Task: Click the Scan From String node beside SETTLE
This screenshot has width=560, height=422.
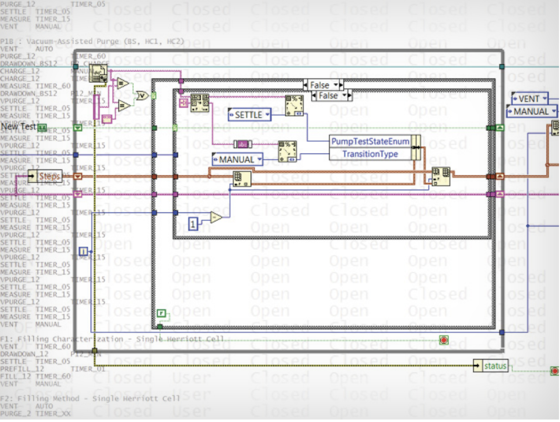Action: (294, 106)
